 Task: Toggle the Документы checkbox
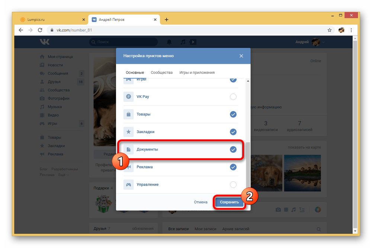233,149
